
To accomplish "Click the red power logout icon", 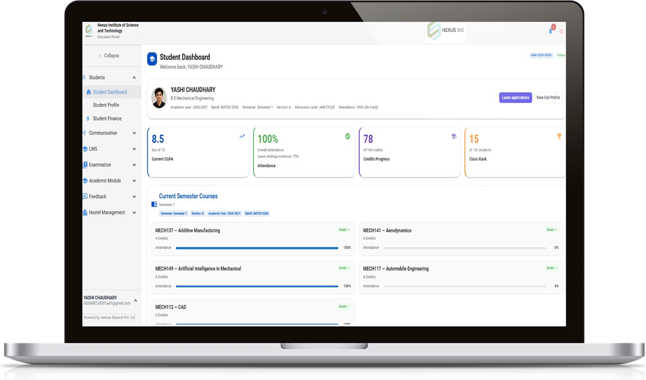I will 562,31.
